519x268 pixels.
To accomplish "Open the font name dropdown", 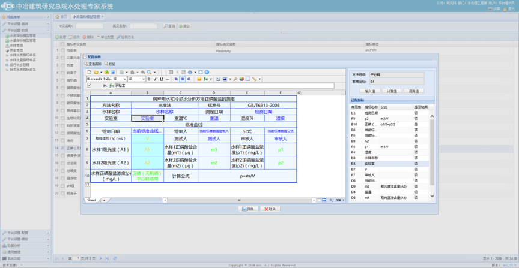I will [124, 79].
